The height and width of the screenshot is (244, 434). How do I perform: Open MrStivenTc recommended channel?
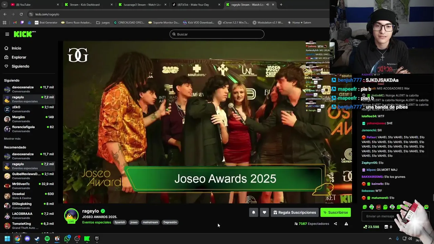[29, 186]
